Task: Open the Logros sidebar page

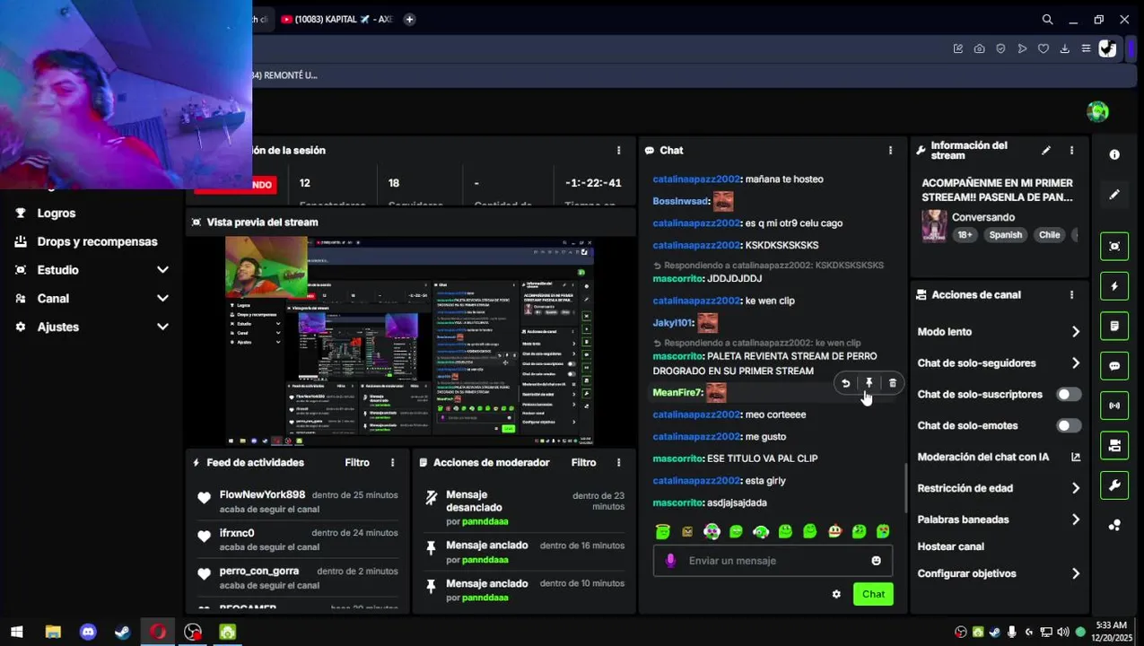Action: (56, 213)
